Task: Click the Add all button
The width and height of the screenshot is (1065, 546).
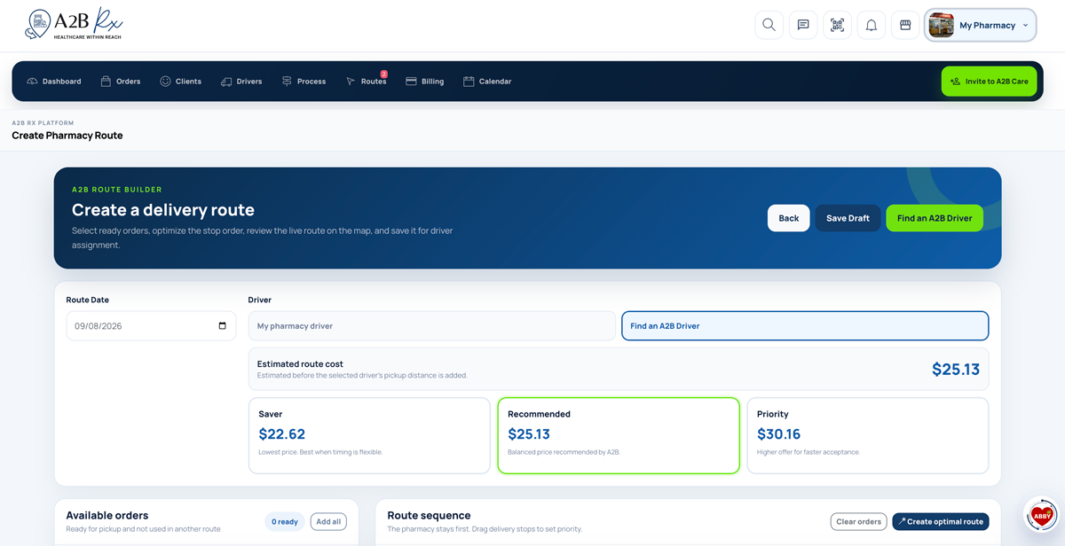Action: [328, 521]
